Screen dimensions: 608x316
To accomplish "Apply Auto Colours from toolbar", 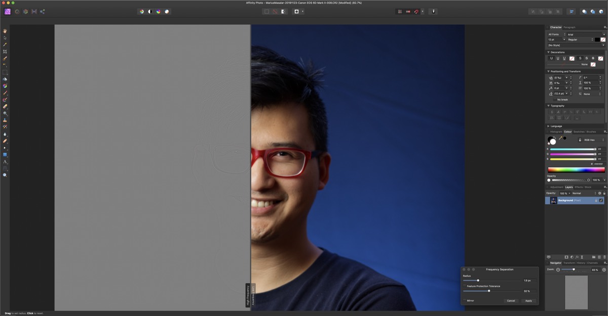I will (x=158, y=11).
